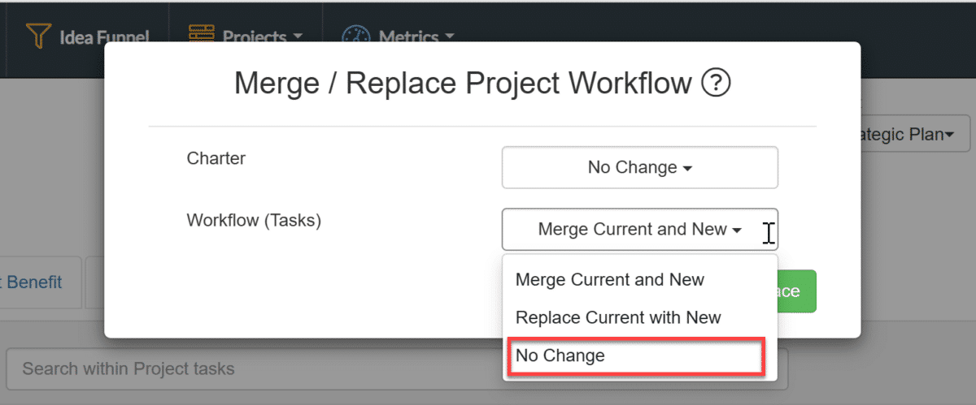Open the help question mark icon
Viewport: 976px width, 405px height.
tap(716, 83)
